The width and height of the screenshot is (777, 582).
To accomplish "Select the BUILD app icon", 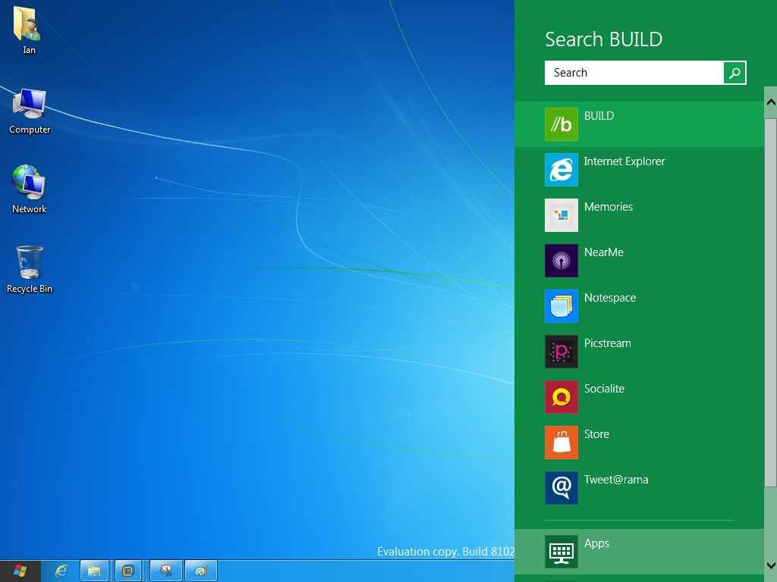I will (x=562, y=124).
